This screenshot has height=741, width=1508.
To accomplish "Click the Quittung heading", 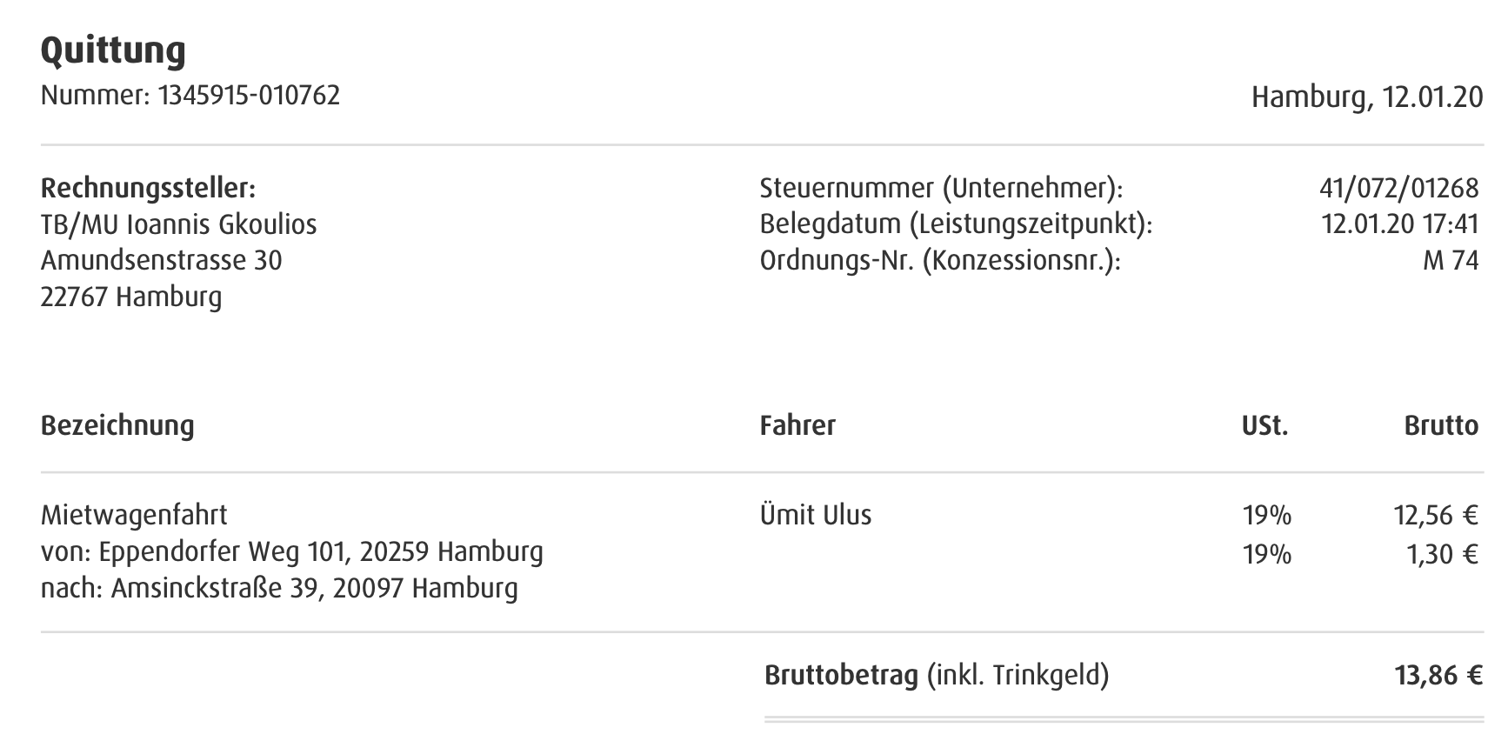I will (x=113, y=50).
